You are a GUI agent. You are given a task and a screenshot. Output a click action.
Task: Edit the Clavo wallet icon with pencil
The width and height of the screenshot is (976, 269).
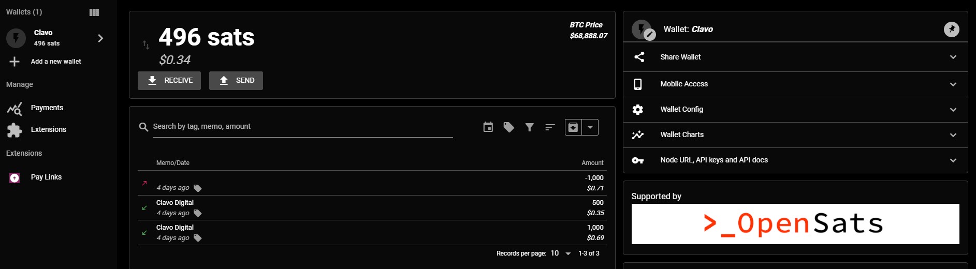coord(649,35)
